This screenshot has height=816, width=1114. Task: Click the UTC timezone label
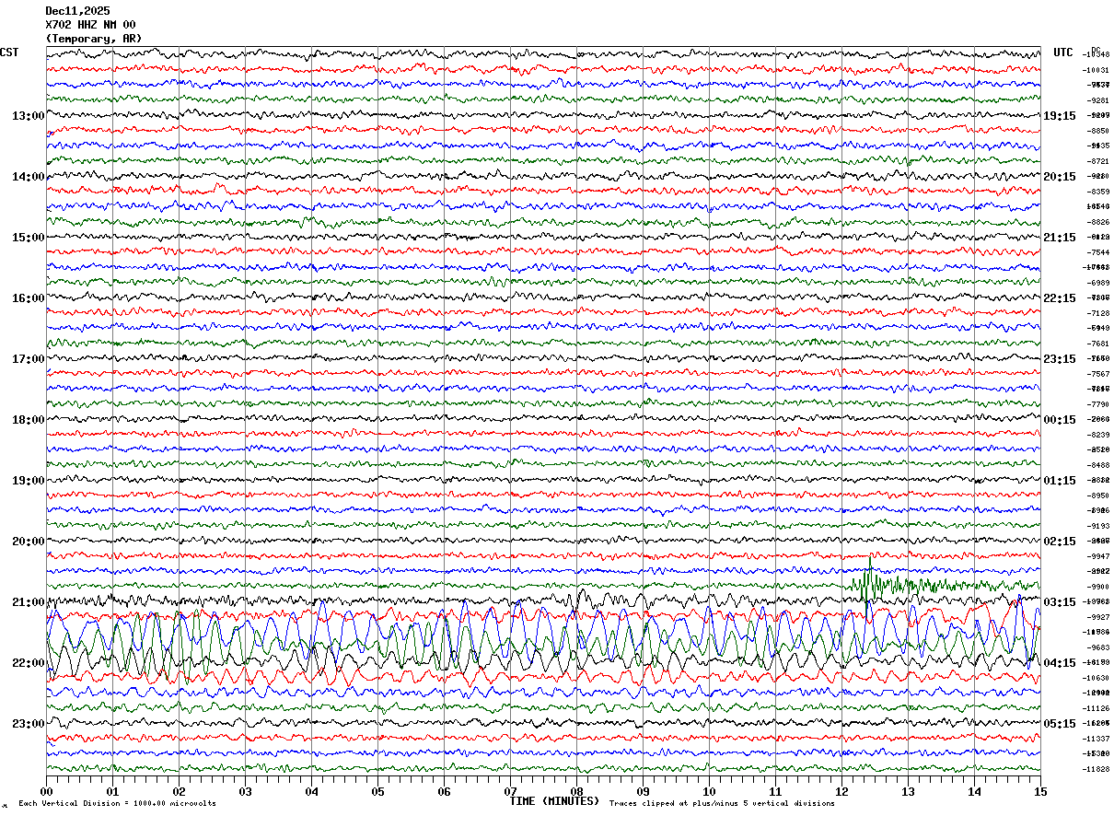click(x=1063, y=52)
